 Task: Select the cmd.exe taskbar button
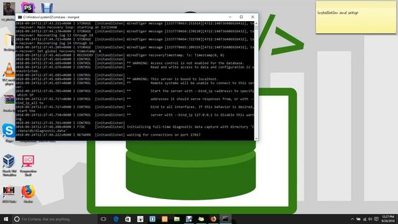(225, 219)
